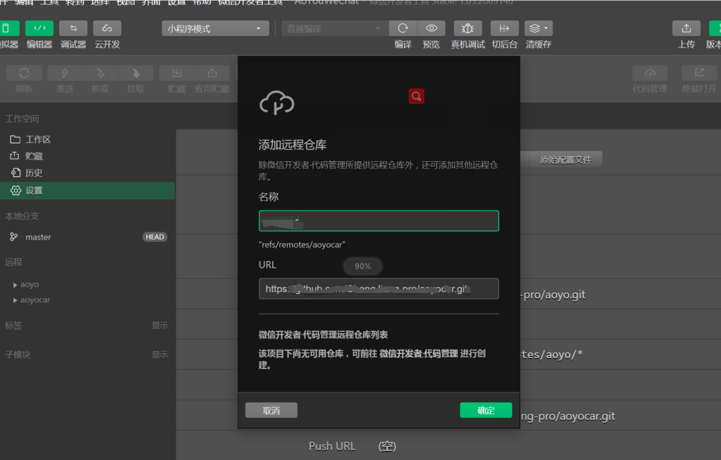Focus the remote name (名称) input field

(379, 221)
